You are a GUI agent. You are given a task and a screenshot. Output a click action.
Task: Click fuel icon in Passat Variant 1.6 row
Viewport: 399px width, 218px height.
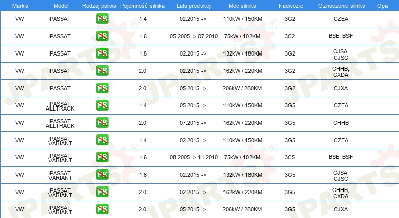click(102, 157)
